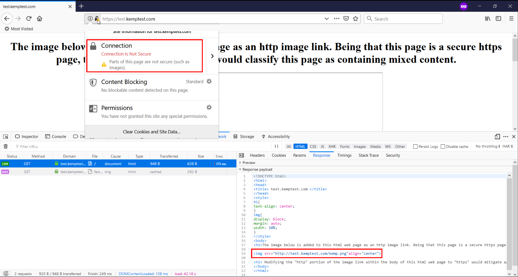
Task: Toggle the Sidebar view icon
Action: [498, 19]
